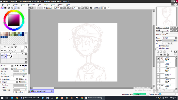Open the Edit menu
Viewport: 178px width, 100px height.
pos(9,4)
